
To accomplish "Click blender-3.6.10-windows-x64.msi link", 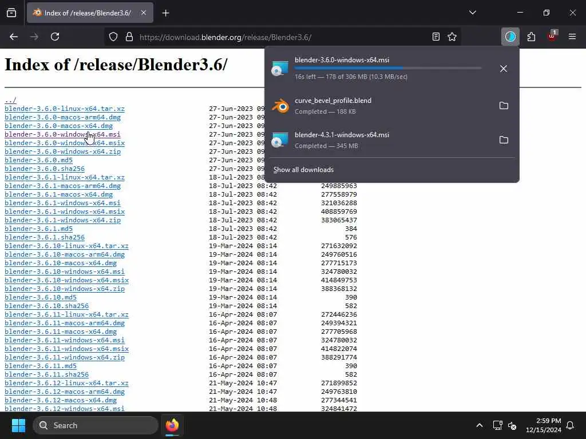I will [65, 272].
